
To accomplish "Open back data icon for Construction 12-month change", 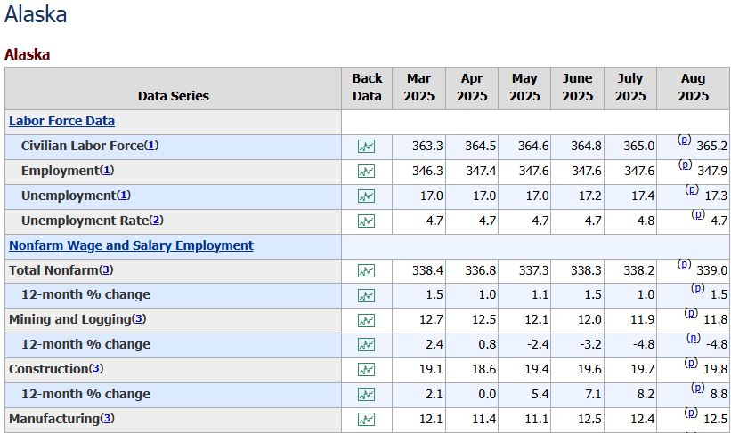I will (x=366, y=395).
